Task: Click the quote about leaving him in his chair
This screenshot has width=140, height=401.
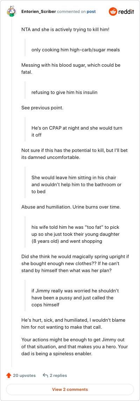Action: pos(76,184)
